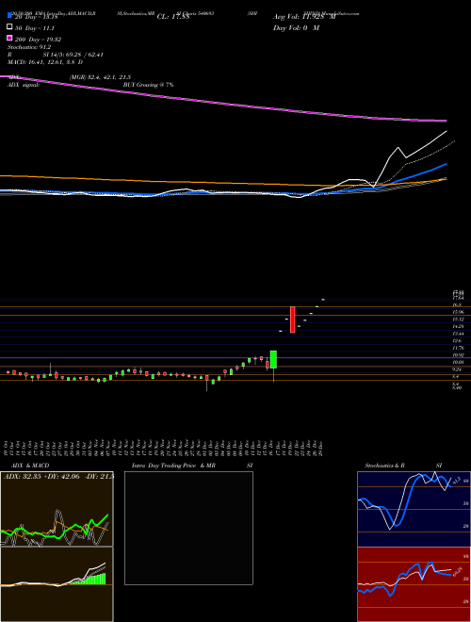Open the MACD histogram chart panel
The width and height of the screenshot is (471, 622).
[x=57, y=584]
